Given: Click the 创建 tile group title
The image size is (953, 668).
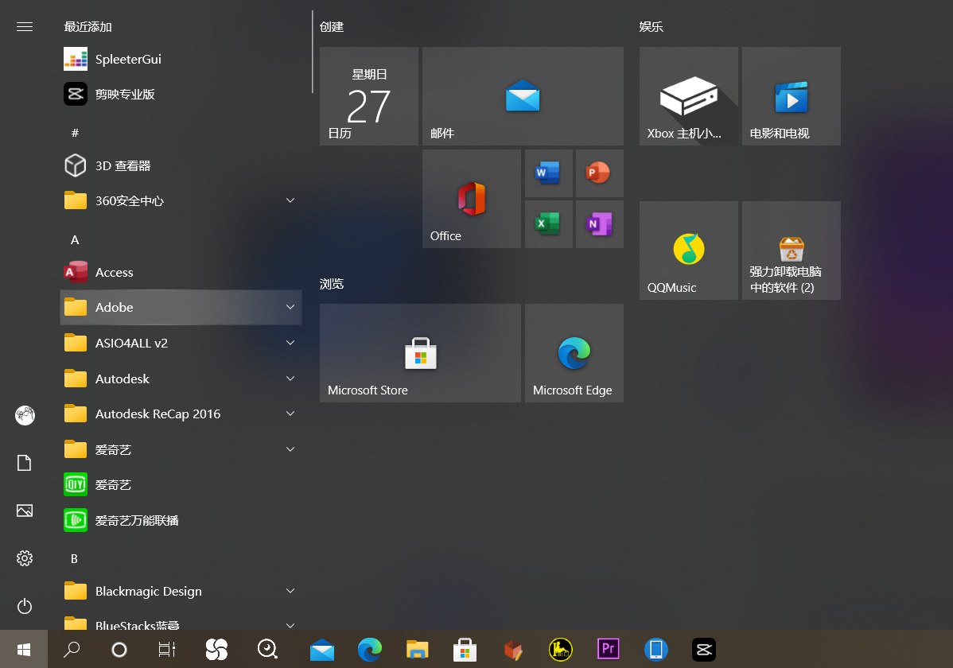Looking at the screenshot, I should click(x=332, y=27).
